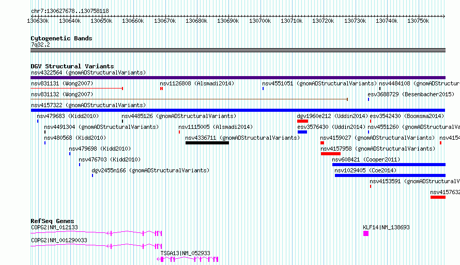Click the nsv4153591 variant label
Screen dimensions: 460x265
415,181
